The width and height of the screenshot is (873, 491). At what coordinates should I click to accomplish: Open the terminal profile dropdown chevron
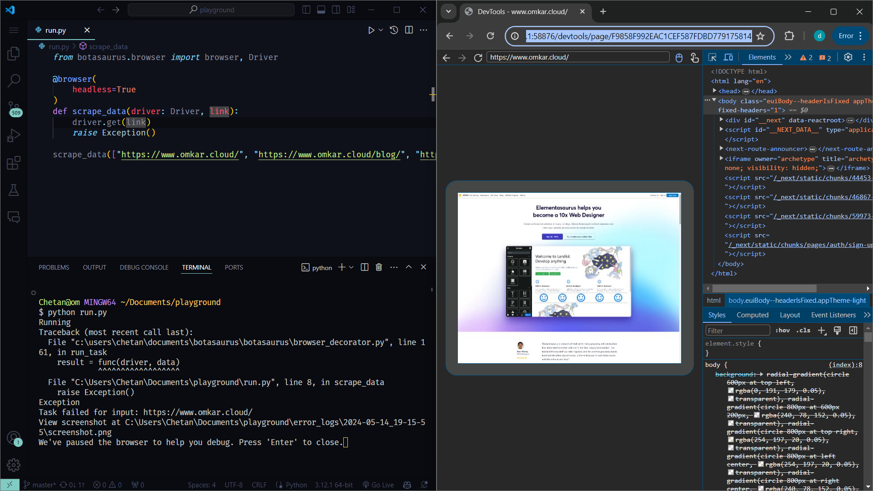pyautogui.click(x=350, y=267)
